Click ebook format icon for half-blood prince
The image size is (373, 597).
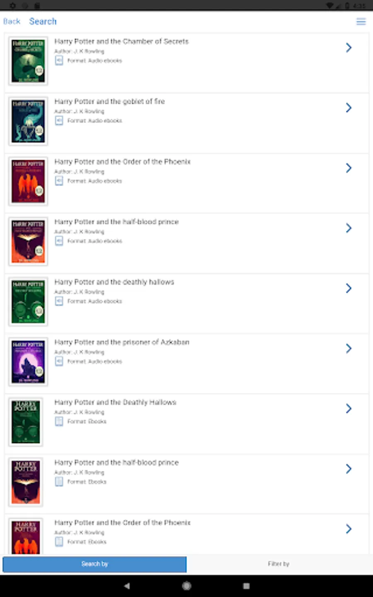59,482
